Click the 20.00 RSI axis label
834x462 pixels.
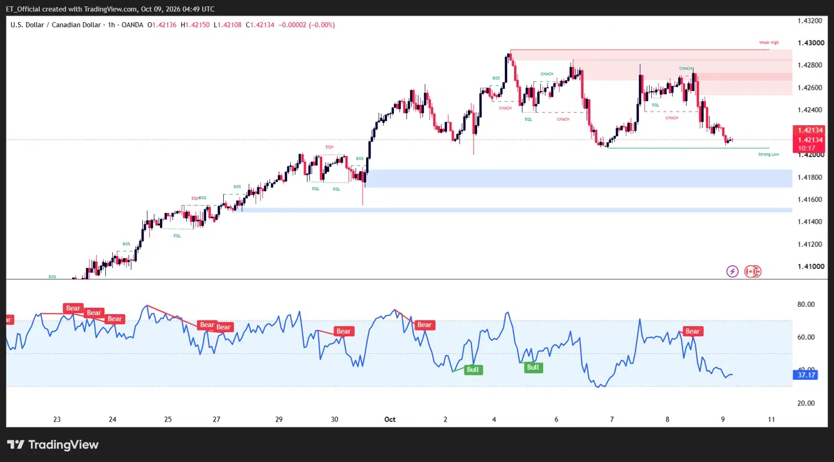pos(807,403)
